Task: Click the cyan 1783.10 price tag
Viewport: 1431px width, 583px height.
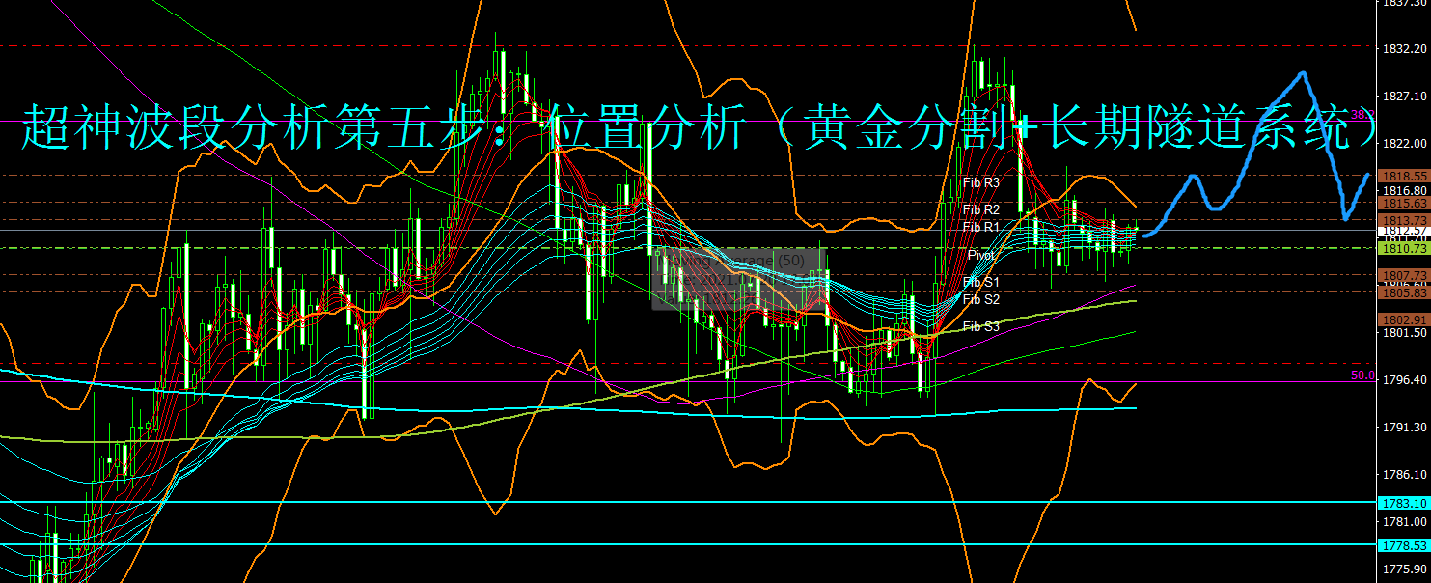Action: point(1404,503)
